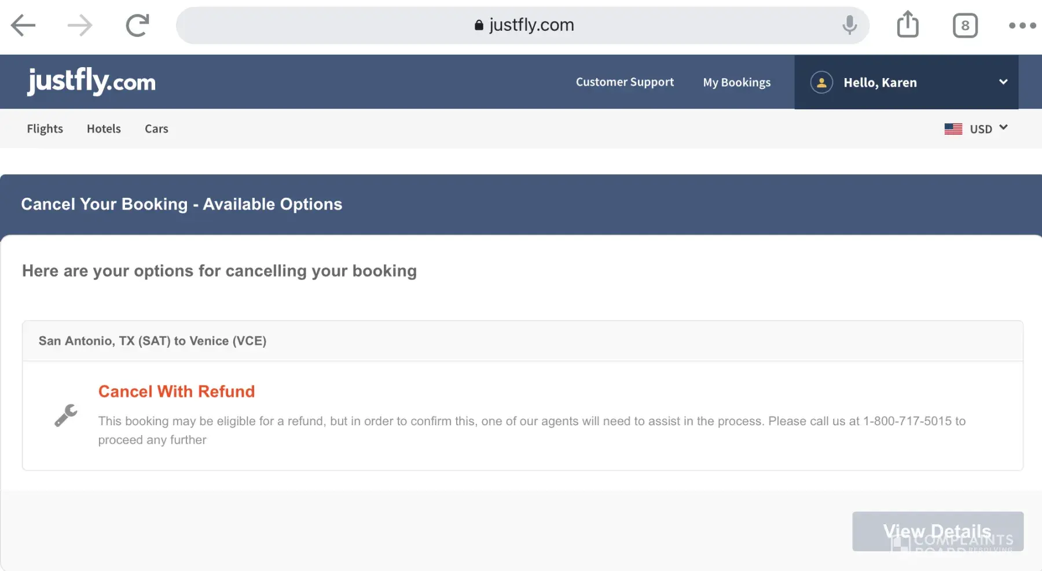
Task: Open the browser three-dot more menu
Action: (x=1022, y=25)
